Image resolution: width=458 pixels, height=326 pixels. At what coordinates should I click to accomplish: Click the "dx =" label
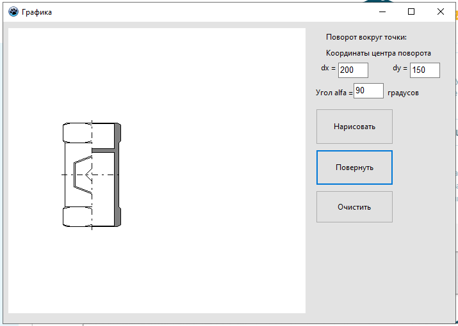click(x=328, y=68)
